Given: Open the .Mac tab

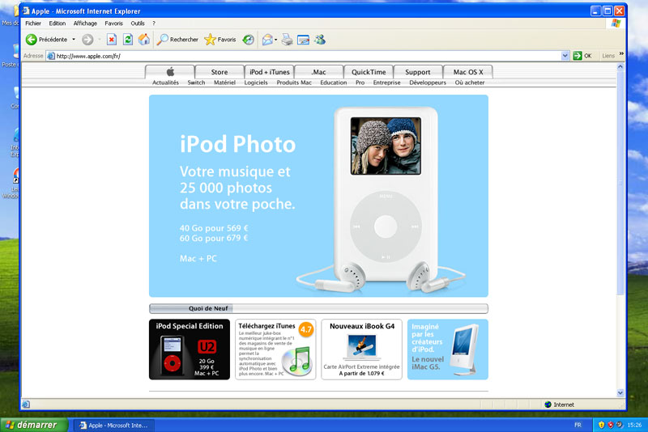Looking at the screenshot, I should pos(318,72).
